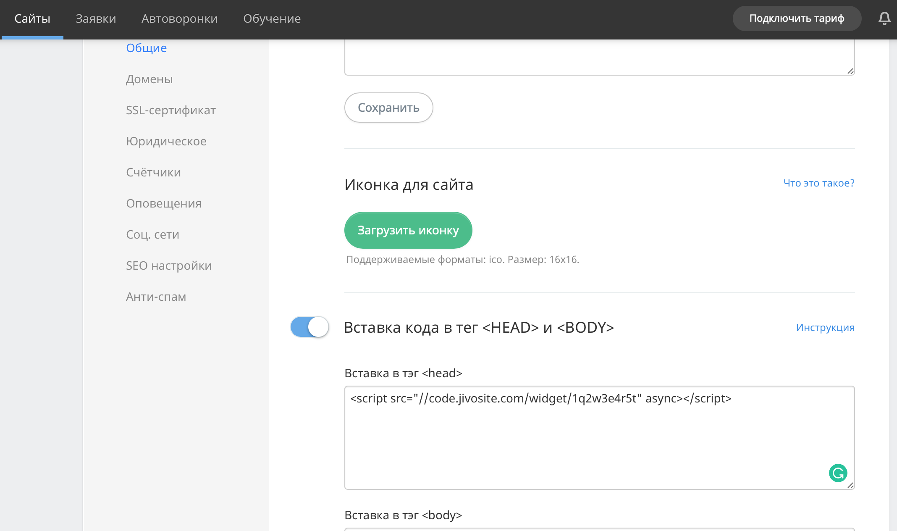The width and height of the screenshot is (897, 531).
Task: Click the Иконка для сайта heading
Action: coord(409,185)
